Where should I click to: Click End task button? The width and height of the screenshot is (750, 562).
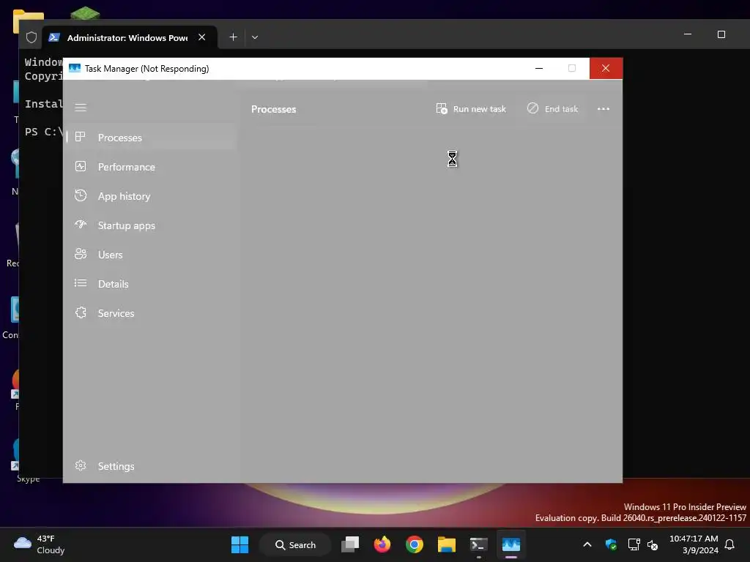click(552, 109)
